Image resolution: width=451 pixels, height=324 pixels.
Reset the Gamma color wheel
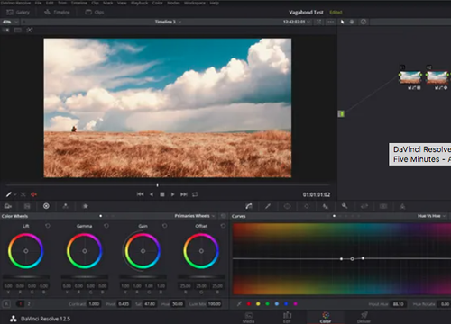[x=106, y=226]
